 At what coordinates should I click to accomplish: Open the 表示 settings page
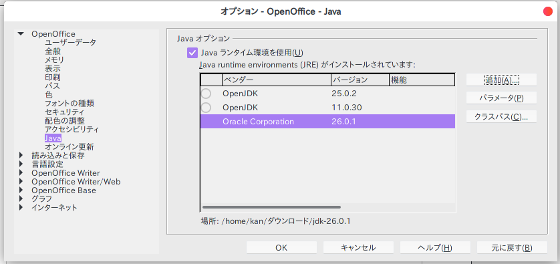53,69
